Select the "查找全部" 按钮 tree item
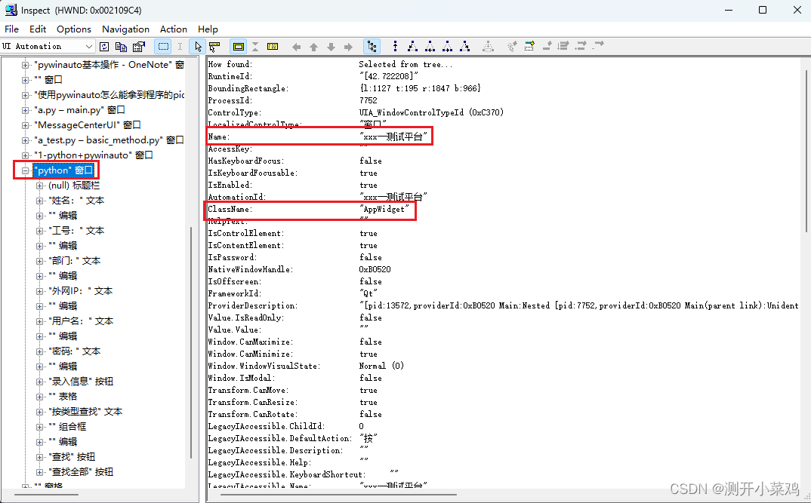 pyautogui.click(x=81, y=472)
